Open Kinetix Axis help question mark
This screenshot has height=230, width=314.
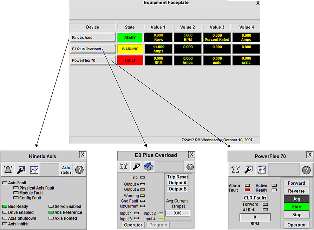point(79,170)
